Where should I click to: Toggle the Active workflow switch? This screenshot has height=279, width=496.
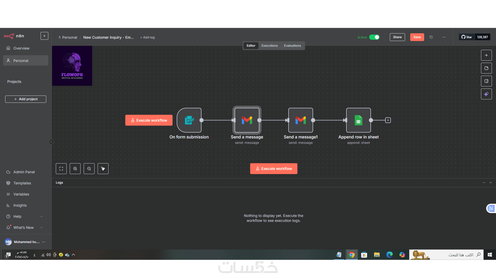[374, 37]
